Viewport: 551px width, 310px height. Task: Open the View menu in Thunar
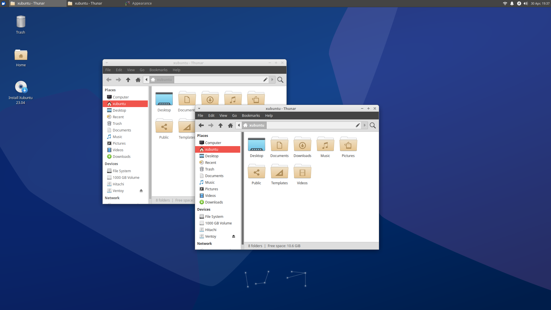(x=223, y=115)
